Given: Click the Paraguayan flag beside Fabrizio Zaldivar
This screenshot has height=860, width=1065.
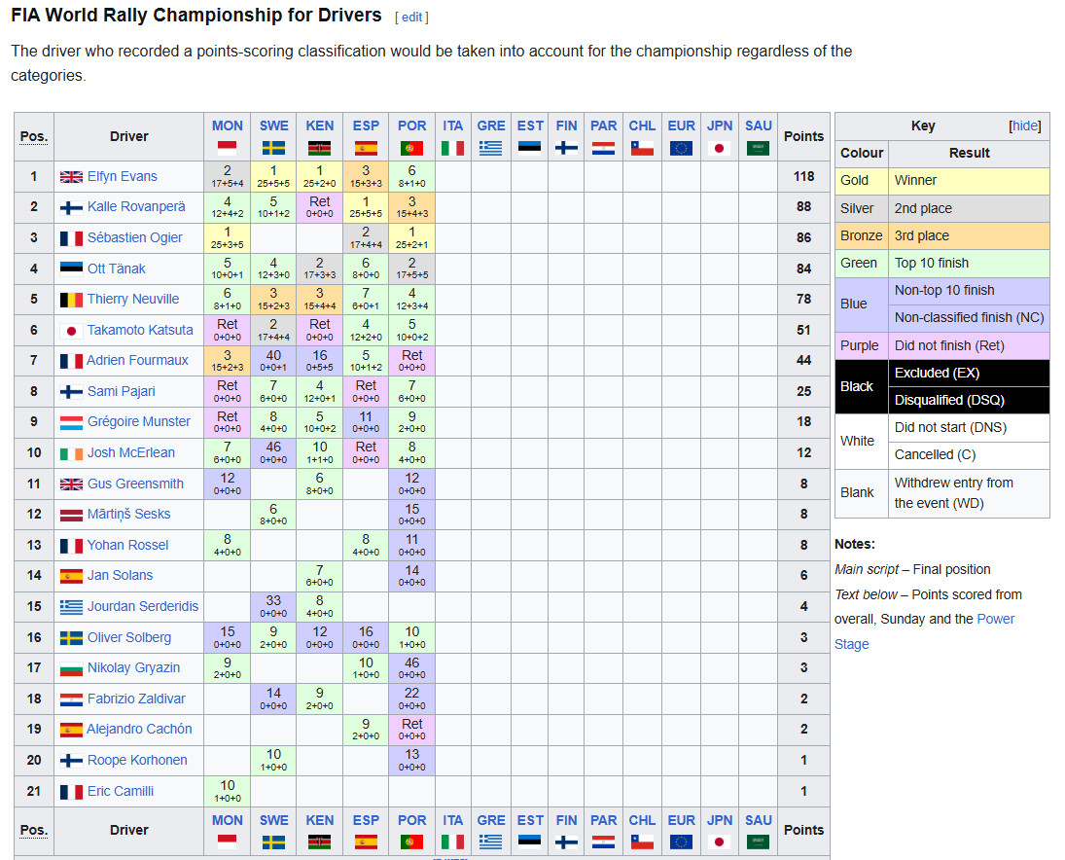Looking at the screenshot, I should pos(71,699).
